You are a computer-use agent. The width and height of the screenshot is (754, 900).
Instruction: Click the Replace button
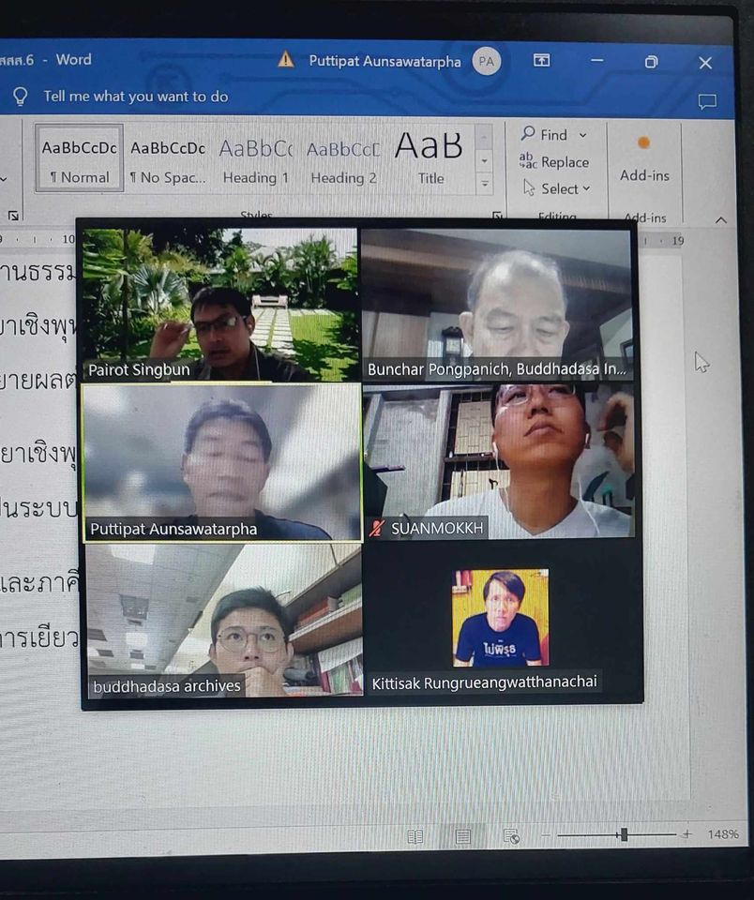[555, 162]
